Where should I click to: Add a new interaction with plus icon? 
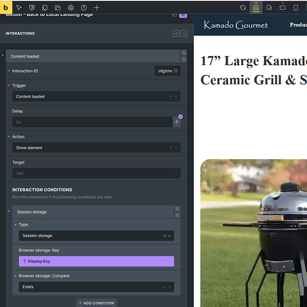click(x=176, y=33)
